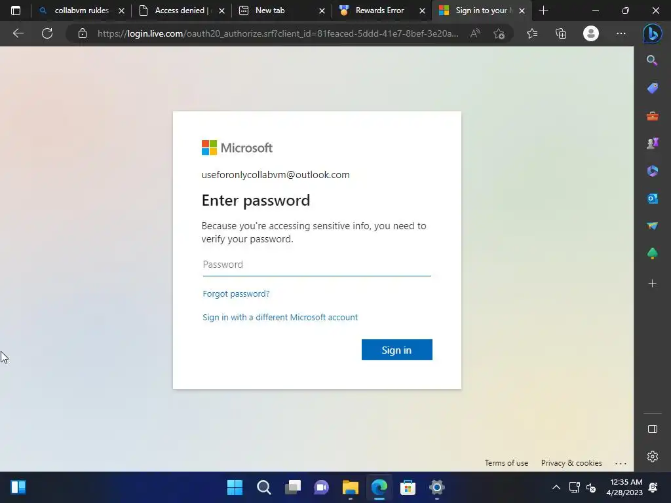Open the tab actions menu icon
This screenshot has height=503, width=671.
point(16,10)
